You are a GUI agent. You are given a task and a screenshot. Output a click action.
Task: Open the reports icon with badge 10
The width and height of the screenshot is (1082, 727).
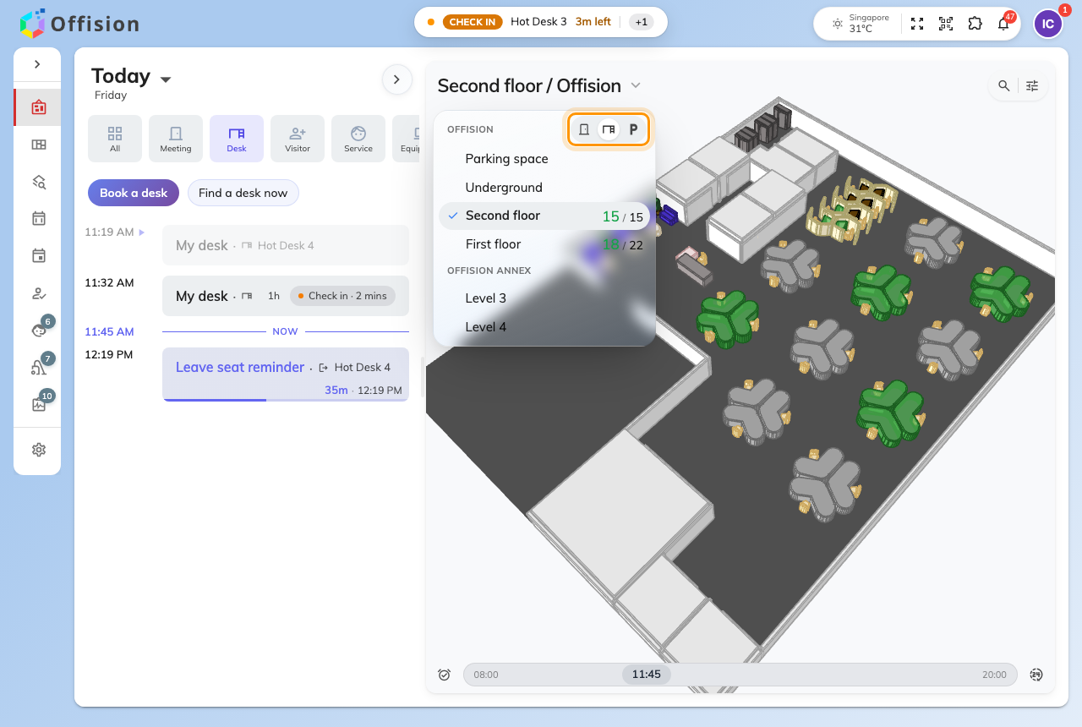39,404
